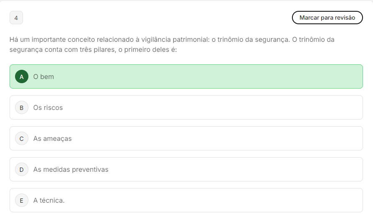
Task: Select the letter B circle
Action: tap(22, 107)
